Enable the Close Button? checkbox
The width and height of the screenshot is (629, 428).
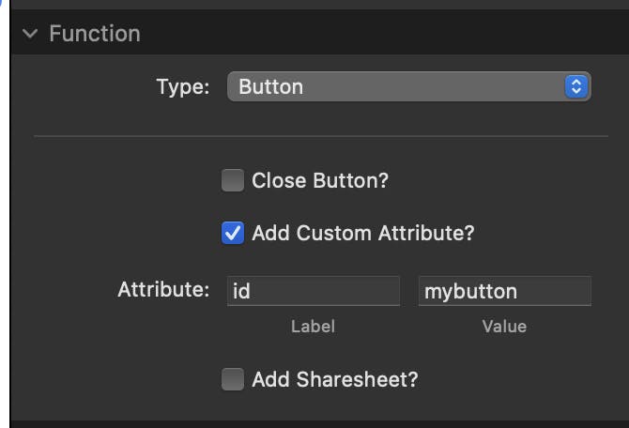coord(232,181)
